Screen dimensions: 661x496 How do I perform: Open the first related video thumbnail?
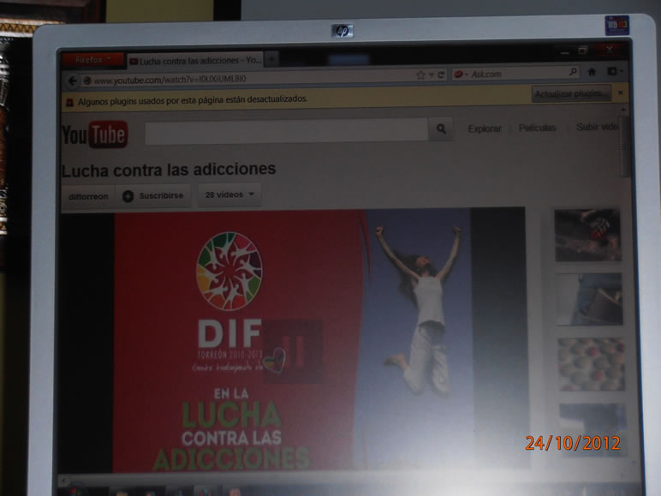pos(587,235)
